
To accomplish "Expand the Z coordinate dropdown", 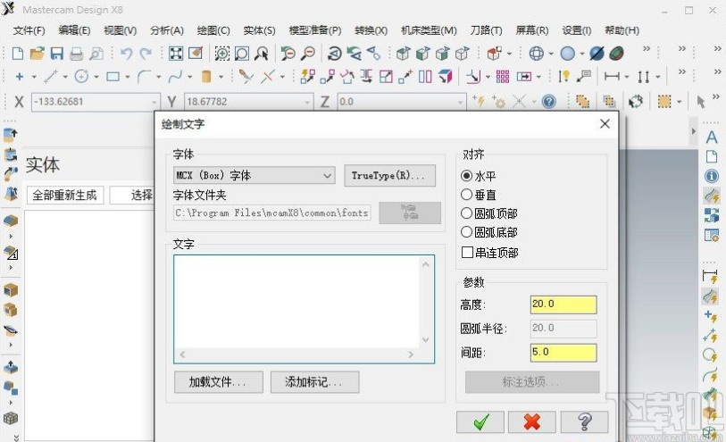I will (460, 102).
